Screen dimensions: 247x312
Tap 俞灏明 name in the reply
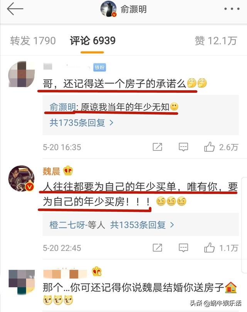63,107
